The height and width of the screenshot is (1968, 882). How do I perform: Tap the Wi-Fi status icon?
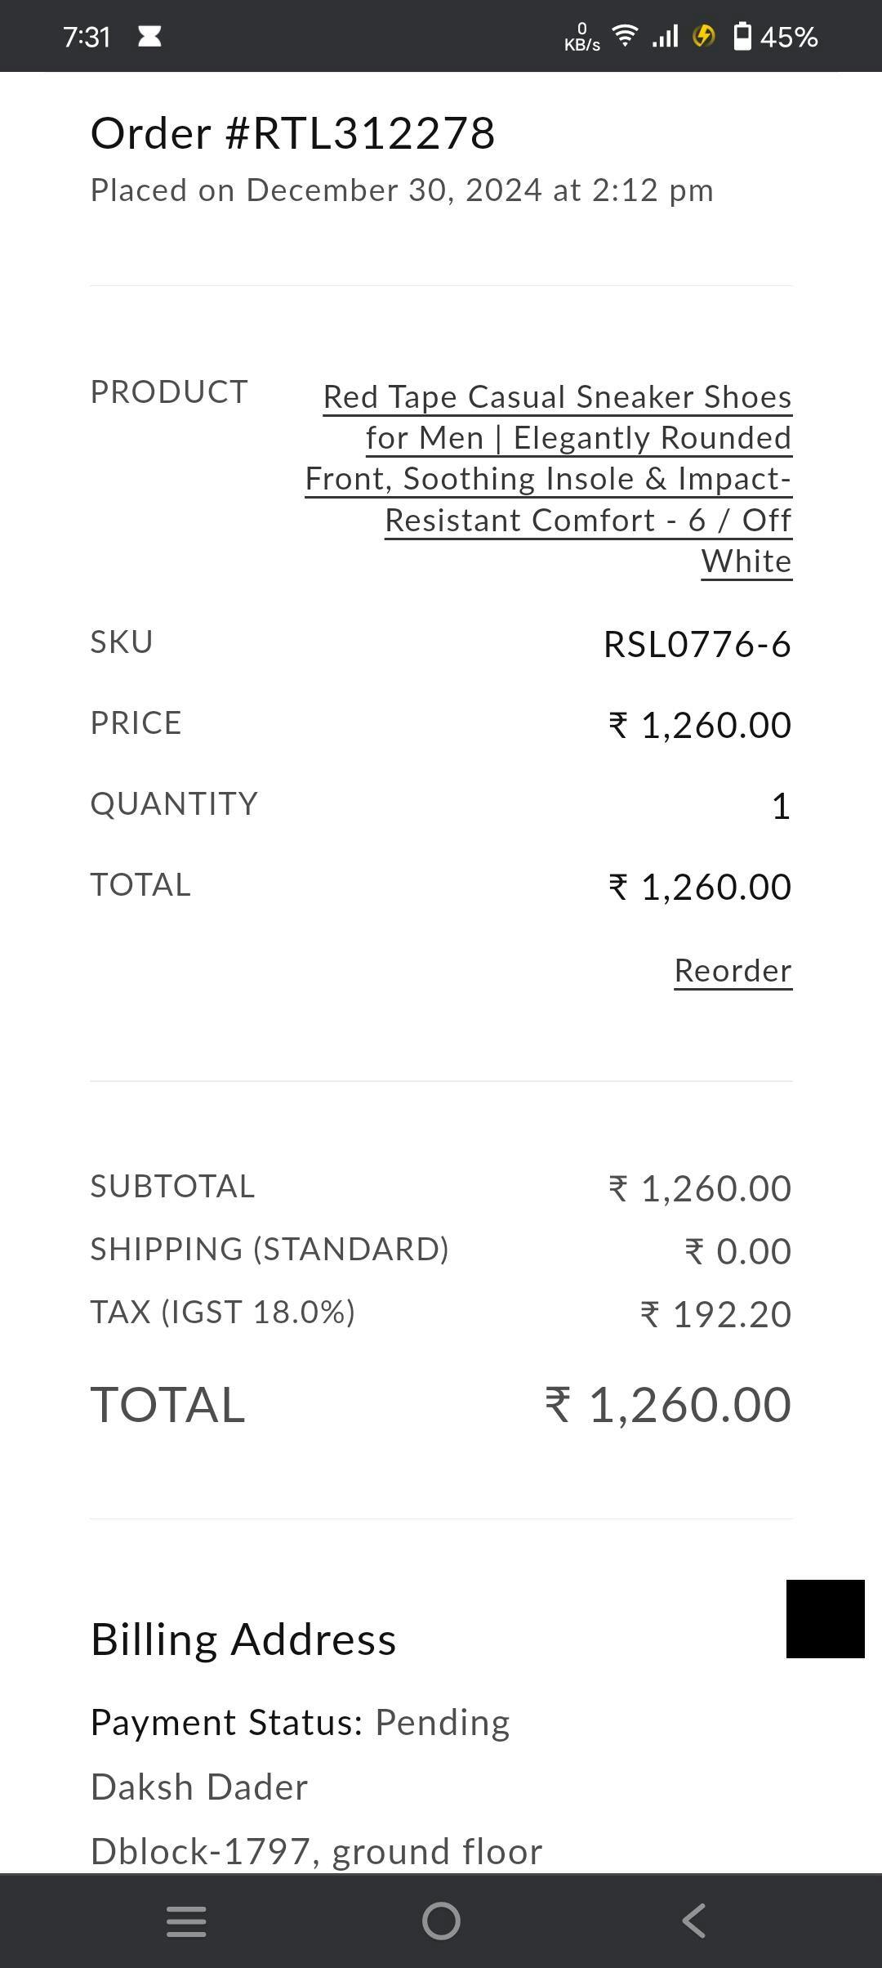625,35
